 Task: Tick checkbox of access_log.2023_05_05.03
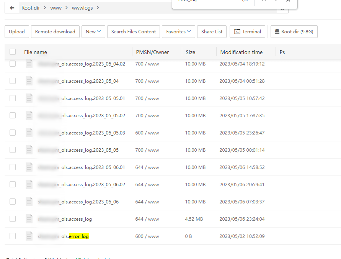pos(13,132)
